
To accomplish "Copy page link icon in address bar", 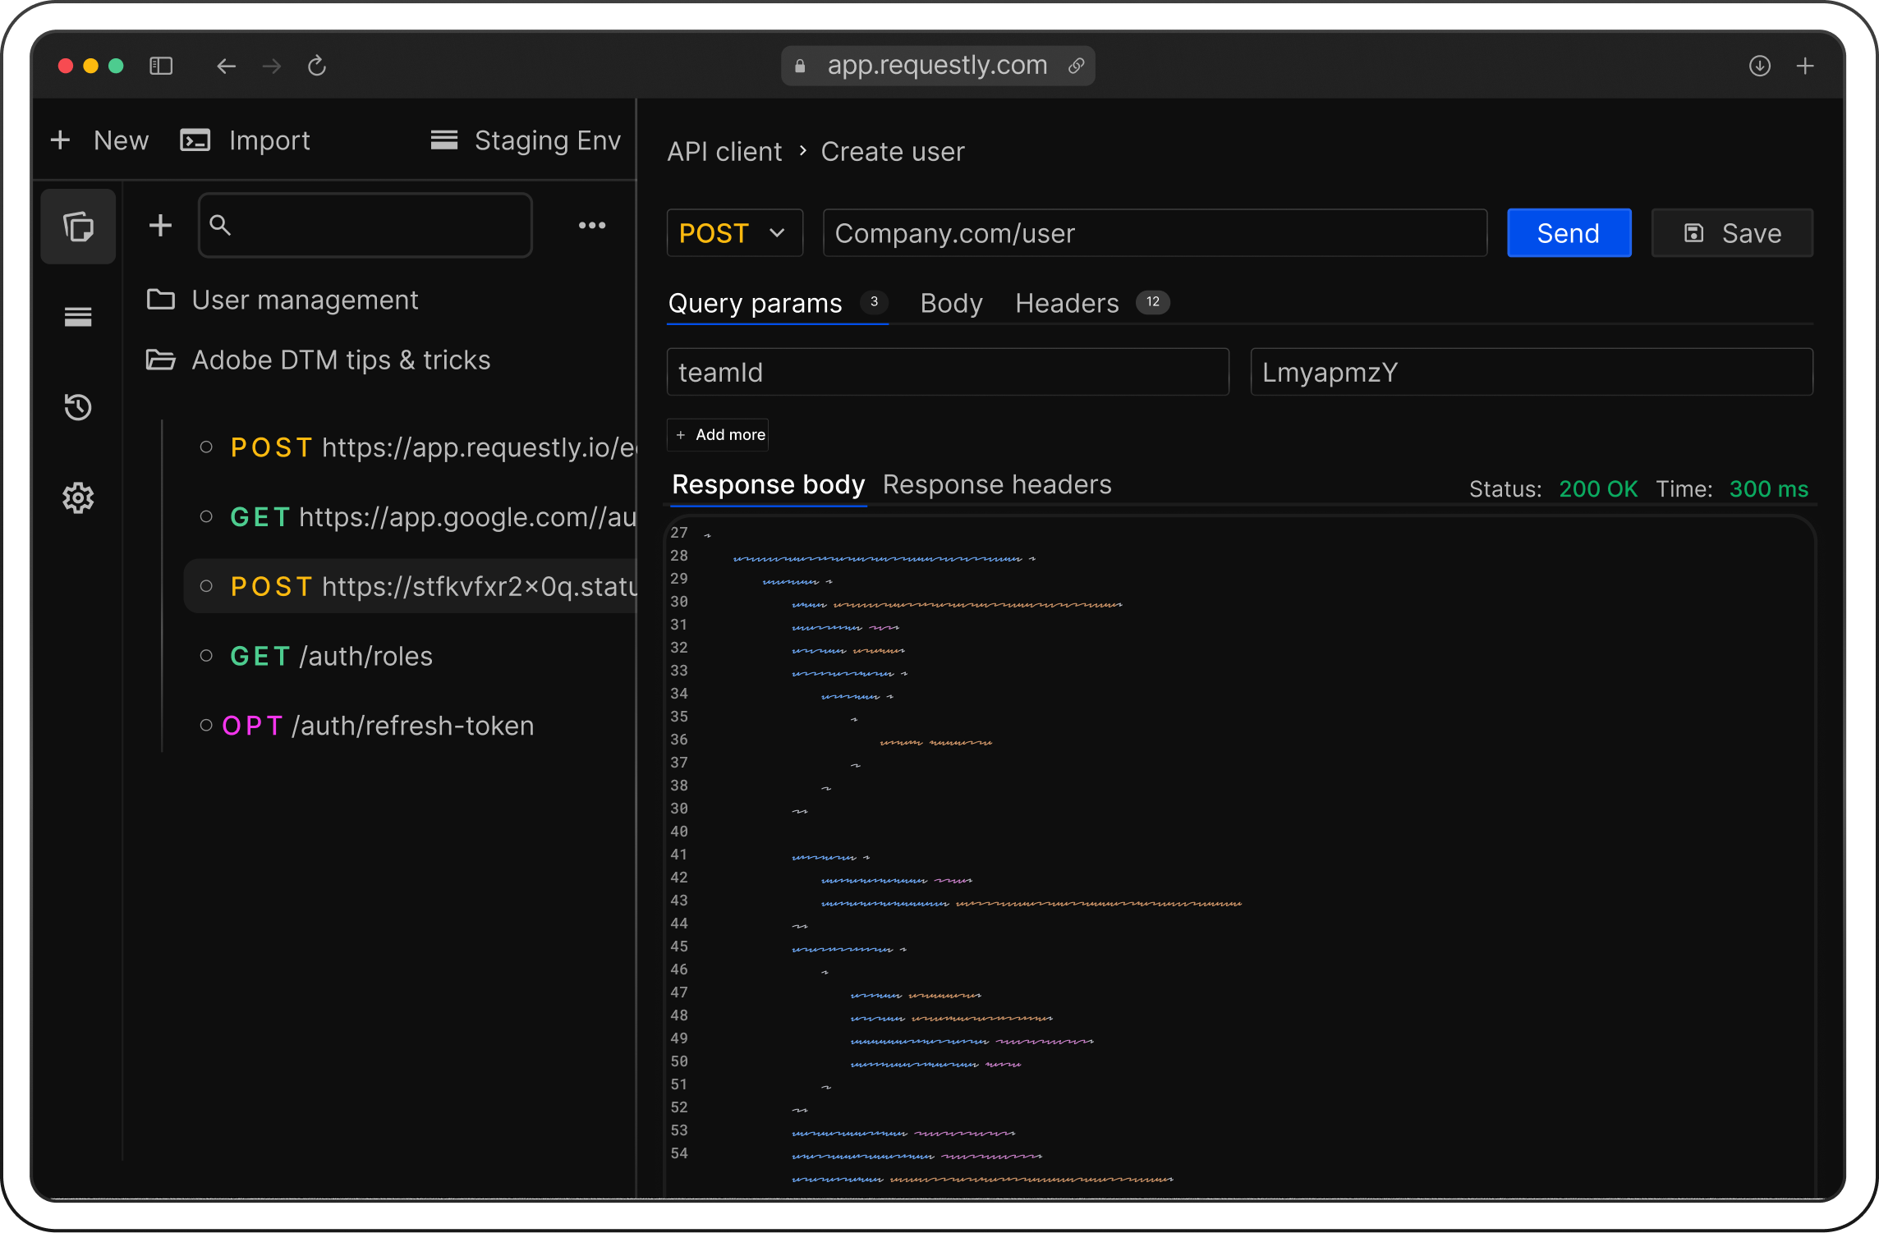I will point(1076,66).
